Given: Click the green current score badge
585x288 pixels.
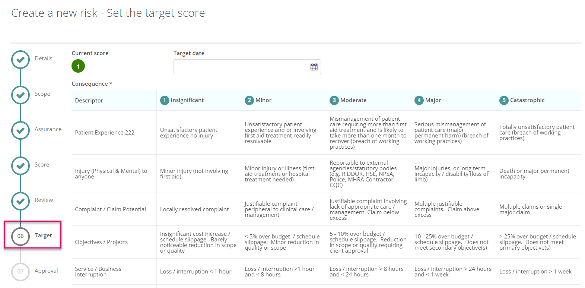Looking at the screenshot, I should point(78,66).
